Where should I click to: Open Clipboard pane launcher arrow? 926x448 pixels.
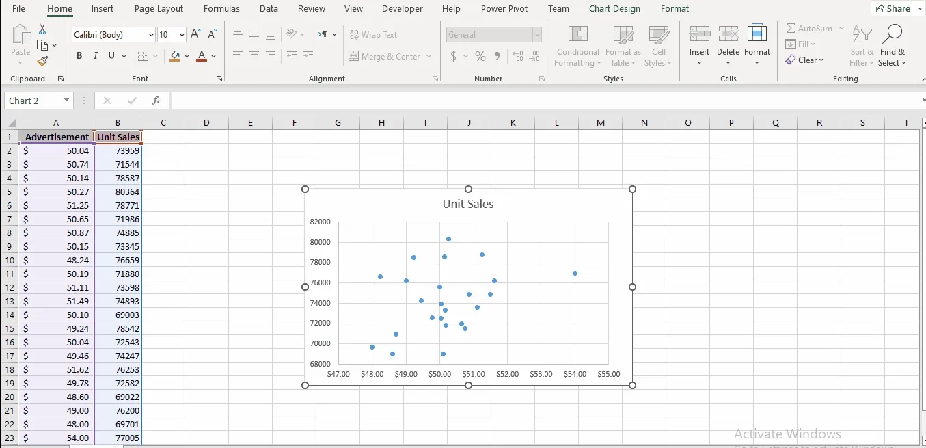click(61, 79)
